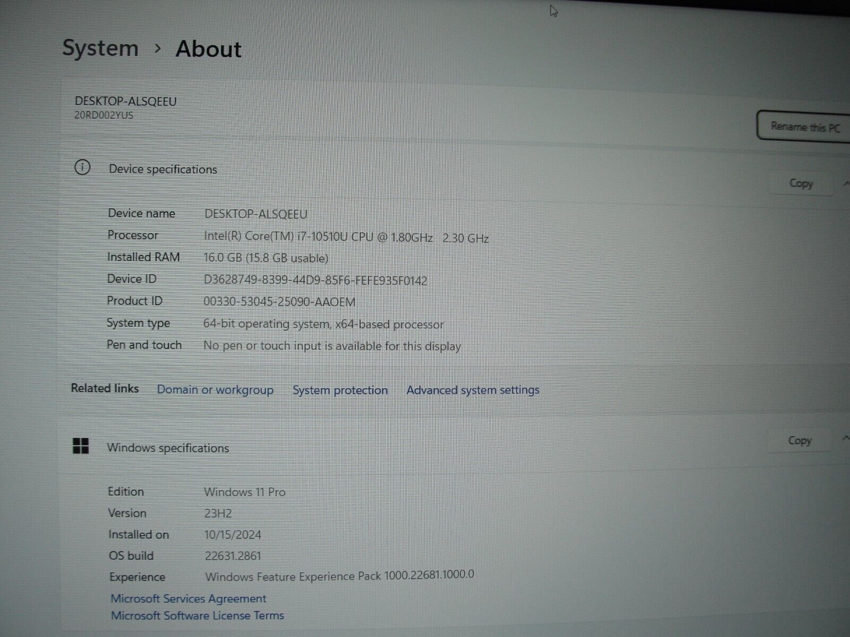
Task: Select Installed RAM value 16.0 GB
Action: (266, 258)
